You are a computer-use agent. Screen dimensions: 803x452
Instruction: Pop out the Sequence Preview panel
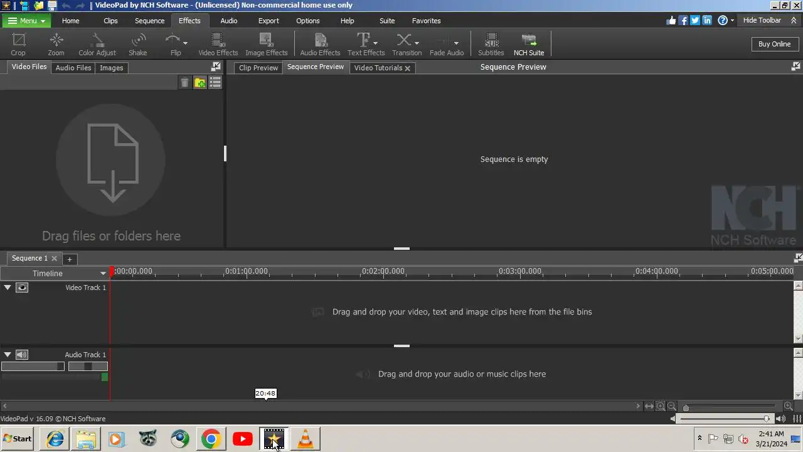[x=796, y=67]
